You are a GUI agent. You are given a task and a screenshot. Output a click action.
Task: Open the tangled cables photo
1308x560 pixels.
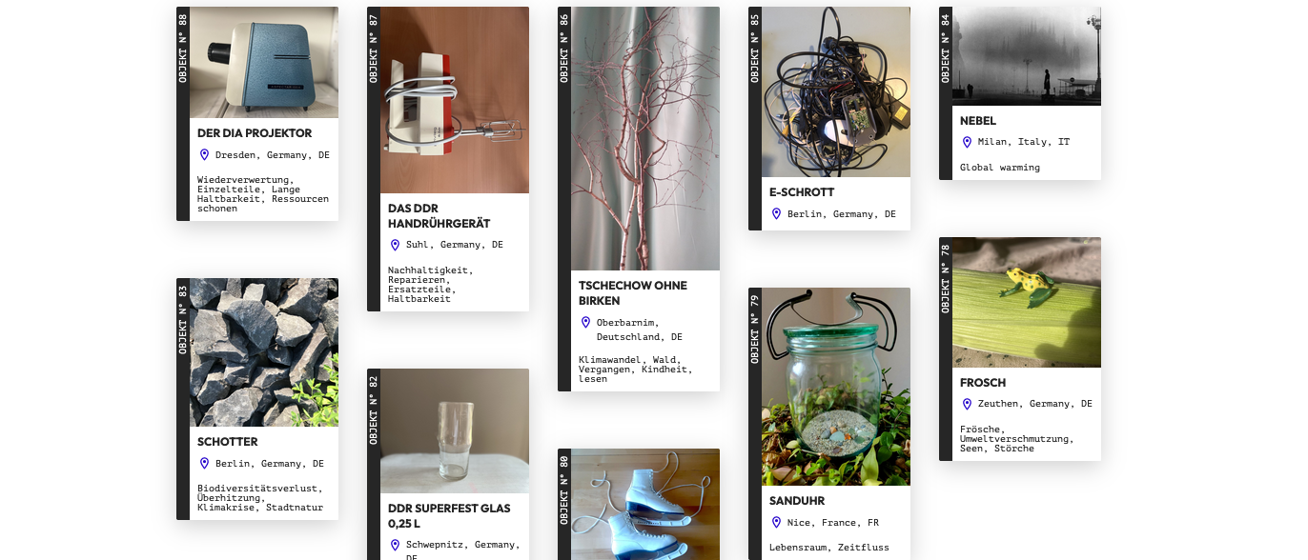(836, 91)
